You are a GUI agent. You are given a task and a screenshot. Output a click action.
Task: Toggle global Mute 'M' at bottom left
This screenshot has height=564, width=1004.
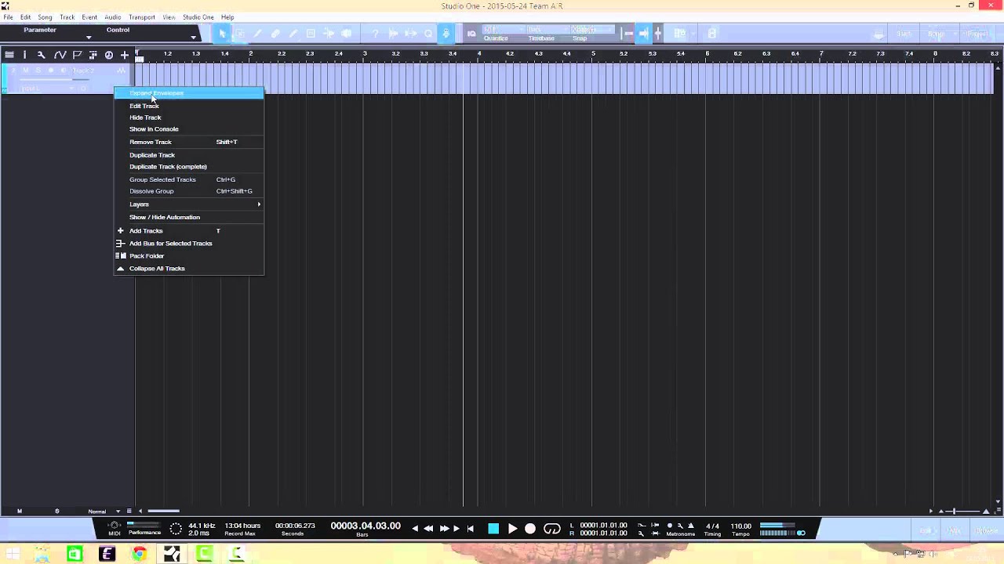coord(20,512)
